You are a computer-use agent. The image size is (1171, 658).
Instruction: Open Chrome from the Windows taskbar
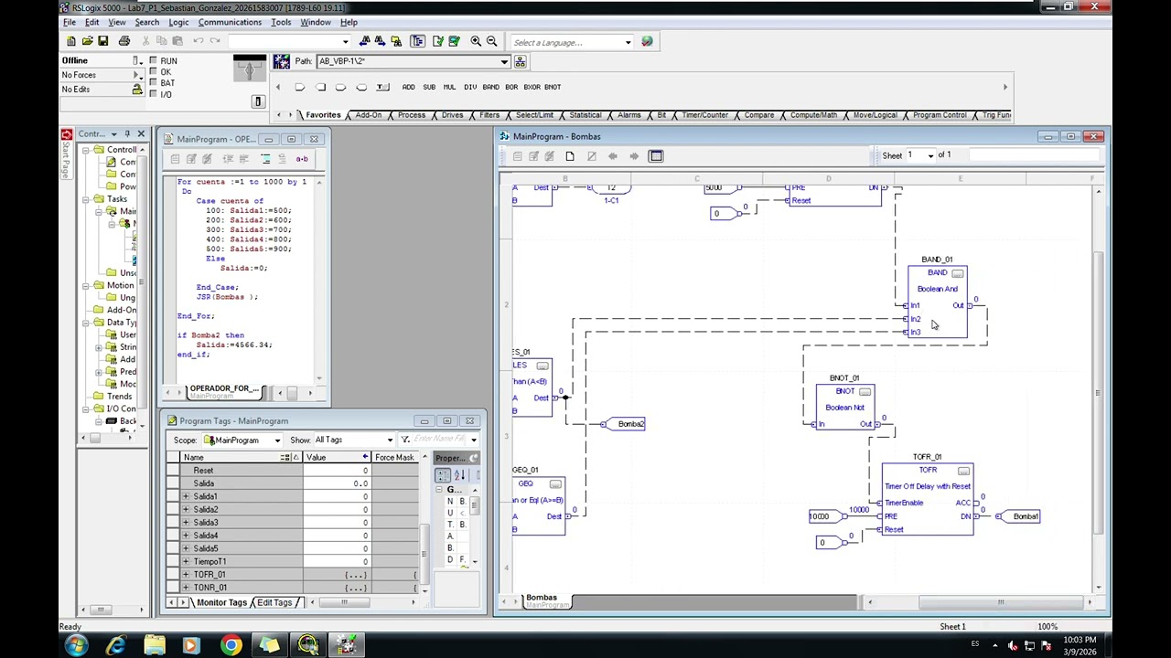point(231,646)
